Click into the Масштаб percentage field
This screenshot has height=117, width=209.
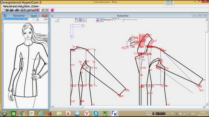click(x=115, y=20)
